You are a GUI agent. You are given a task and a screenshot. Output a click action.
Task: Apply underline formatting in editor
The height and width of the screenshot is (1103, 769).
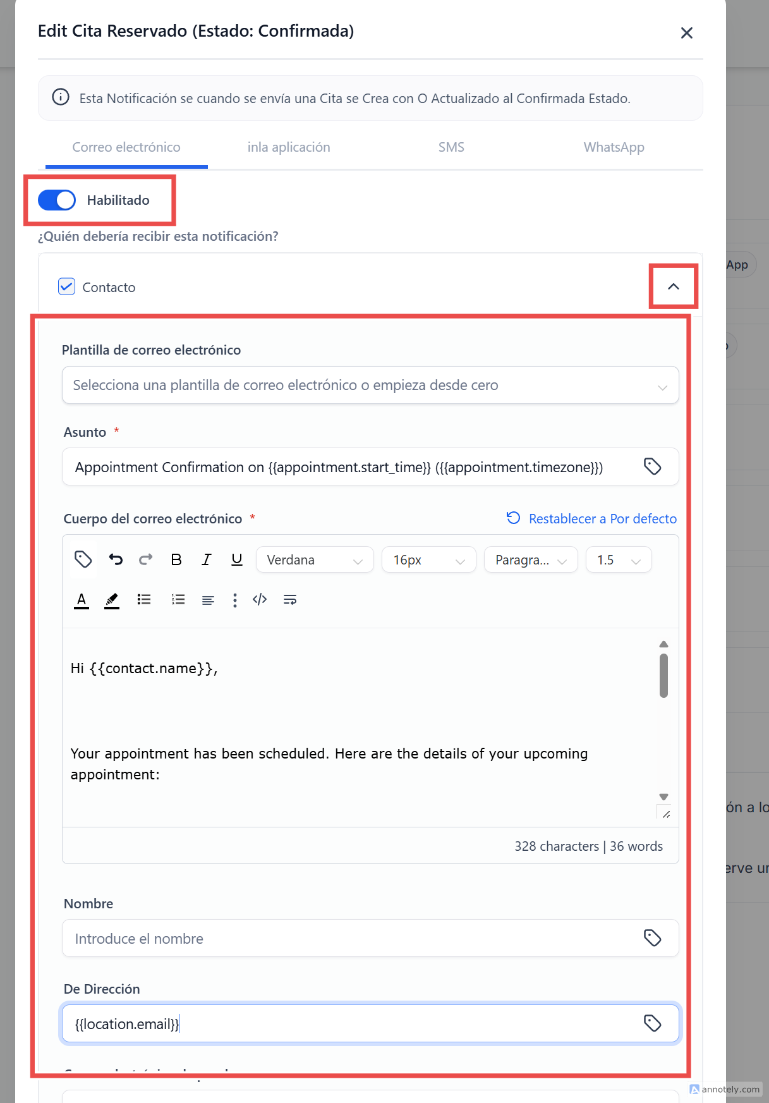coord(237,559)
